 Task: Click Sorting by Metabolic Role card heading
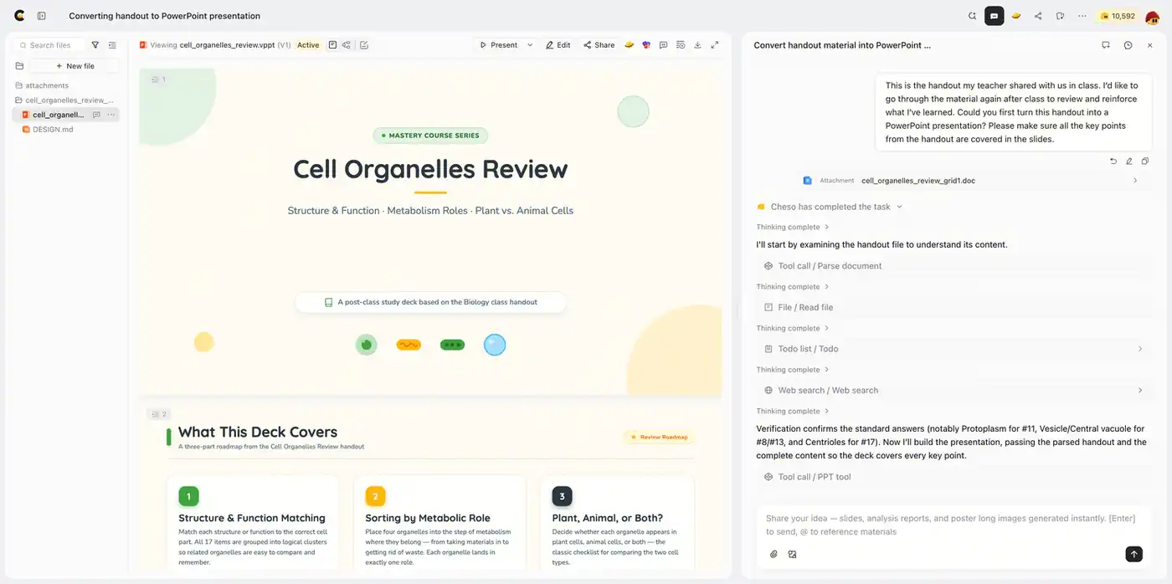click(x=428, y=518)
